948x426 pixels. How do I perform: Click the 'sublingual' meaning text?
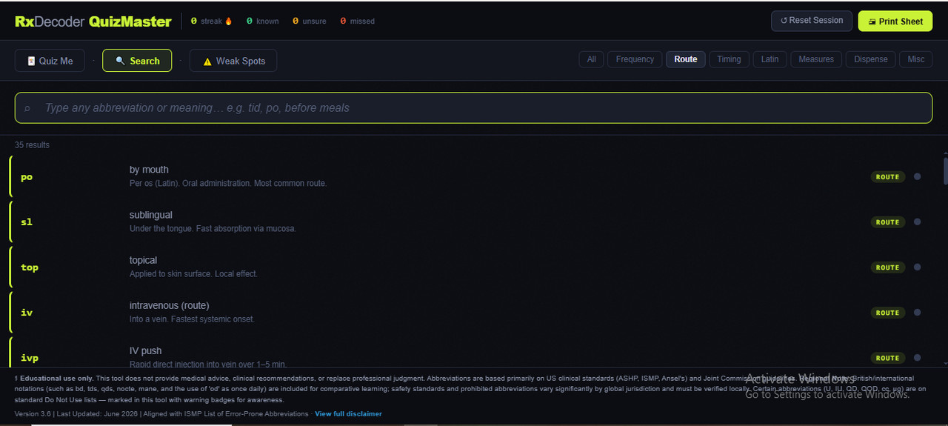151,215
